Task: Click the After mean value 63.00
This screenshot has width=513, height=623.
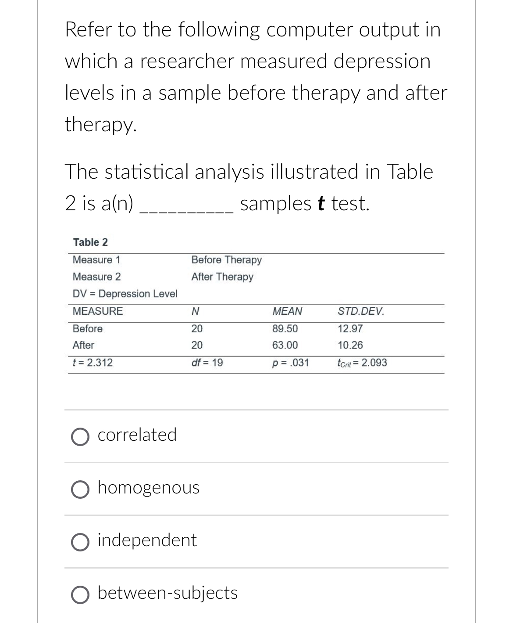Action: click(x=285, y=345)
